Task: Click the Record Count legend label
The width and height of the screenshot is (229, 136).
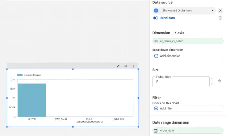Action: pos(32,75)
